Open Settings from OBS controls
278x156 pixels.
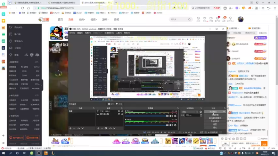pyautogui.click(x=215, y=124)
